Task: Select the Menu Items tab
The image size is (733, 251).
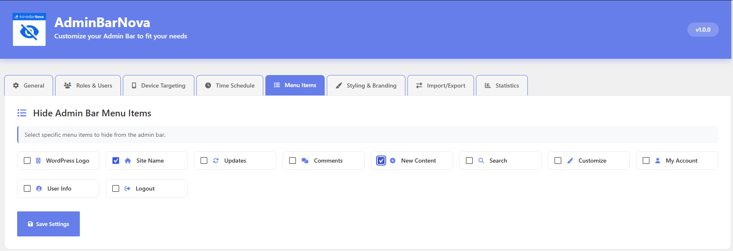Action: [x=295, y=85]
